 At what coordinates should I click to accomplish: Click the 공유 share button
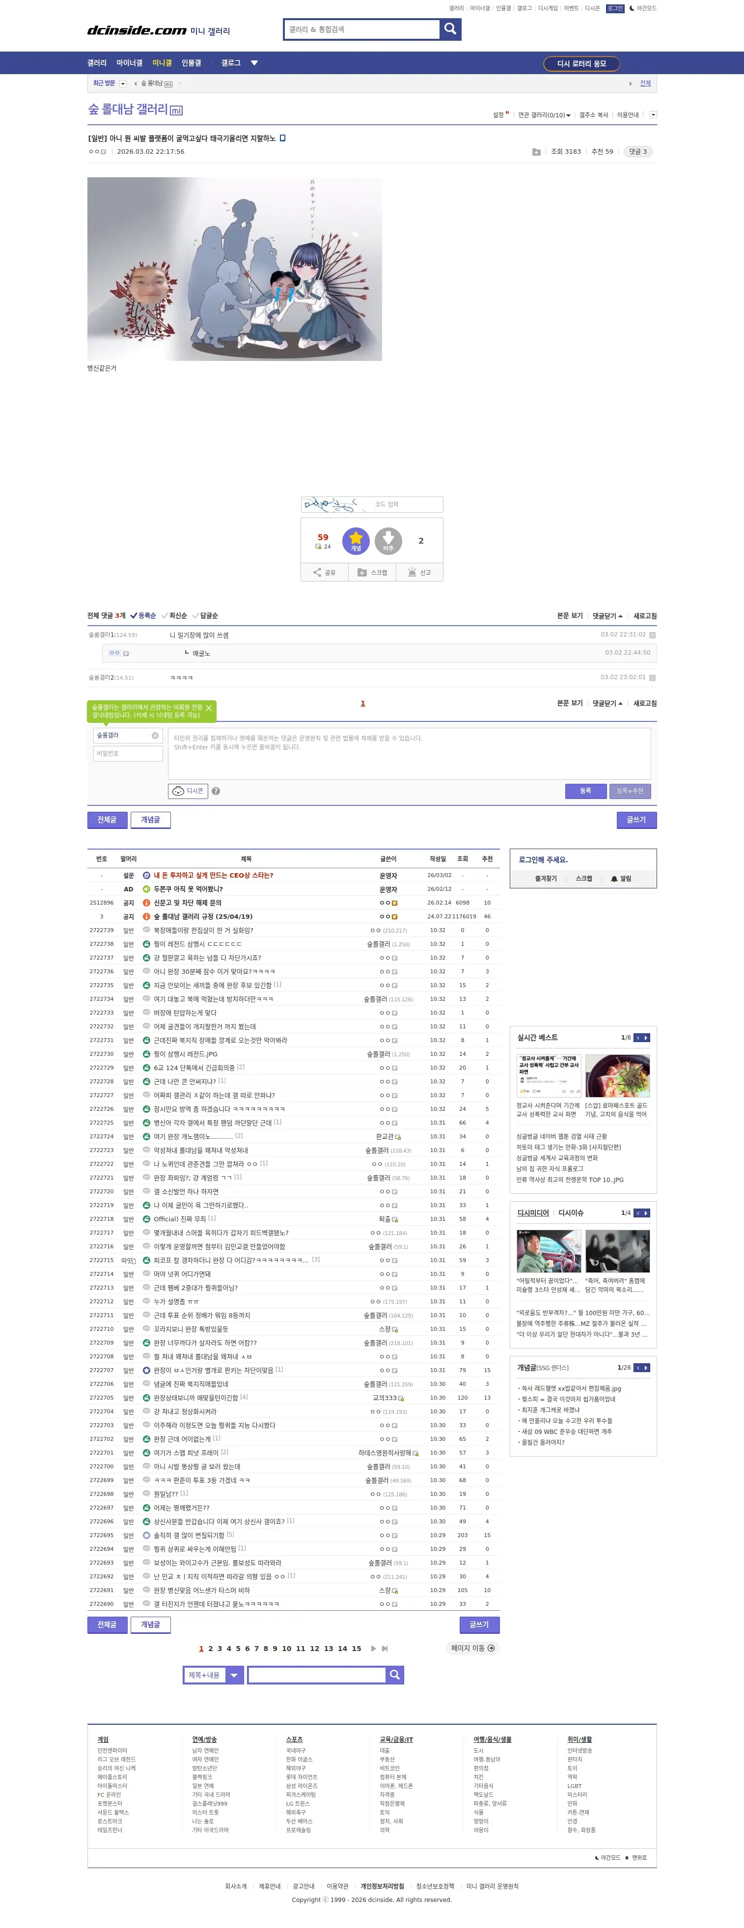(324, 573)
